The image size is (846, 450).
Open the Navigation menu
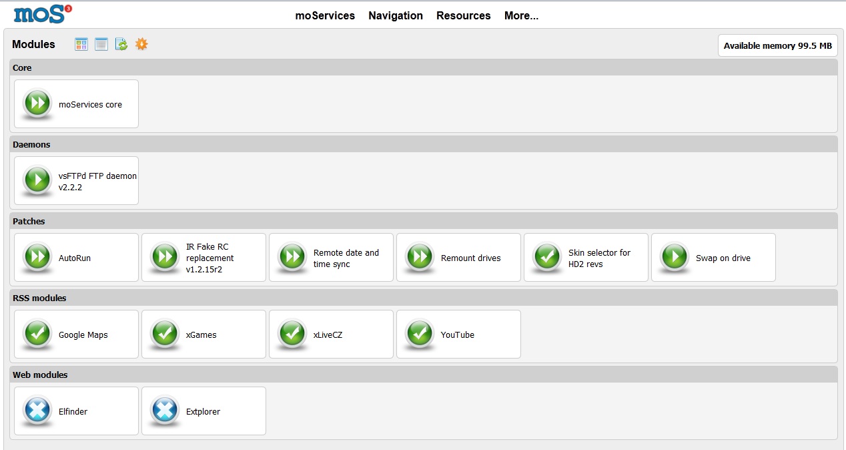coord(396,15)
